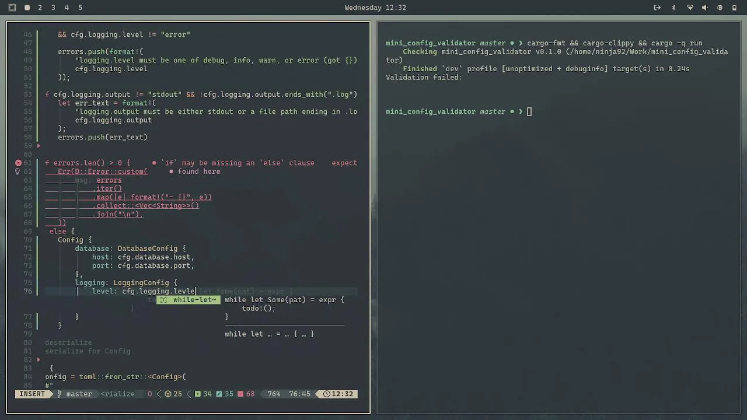Screen dimensions: 747x420
Task: Select the active workspace 1 indicator
Action: pos(27,8)
